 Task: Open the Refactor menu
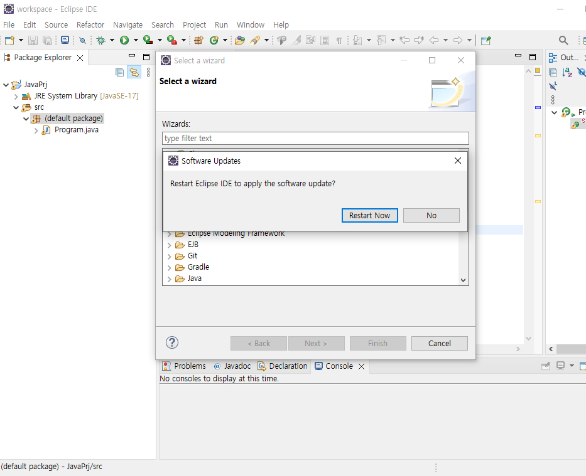[x=90, y=24]
